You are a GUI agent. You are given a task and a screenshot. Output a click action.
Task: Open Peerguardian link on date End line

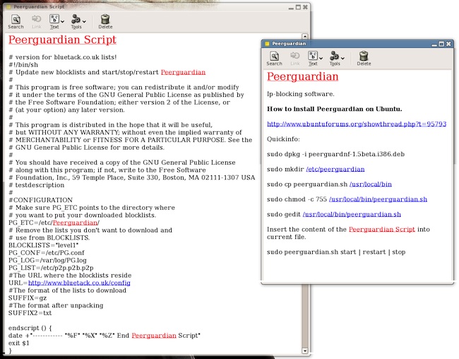click(154, 335)
